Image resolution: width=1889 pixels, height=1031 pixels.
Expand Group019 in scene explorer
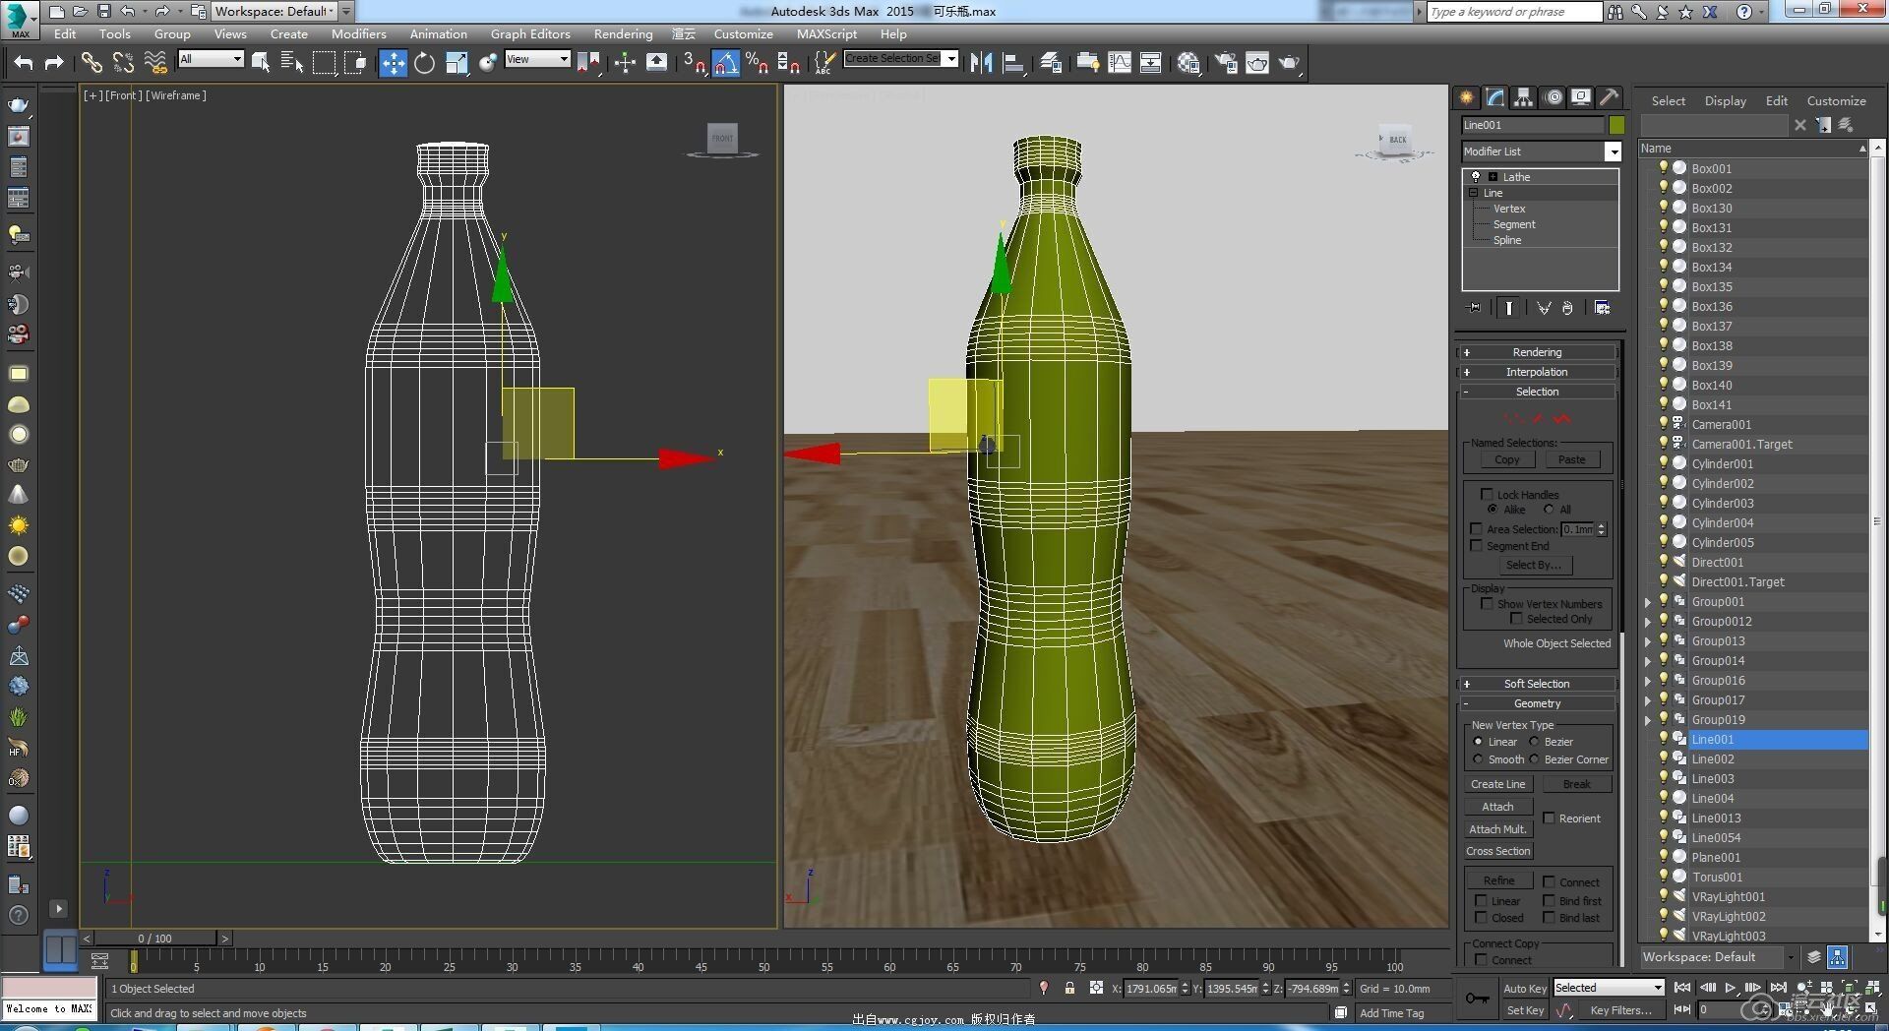1648,720
